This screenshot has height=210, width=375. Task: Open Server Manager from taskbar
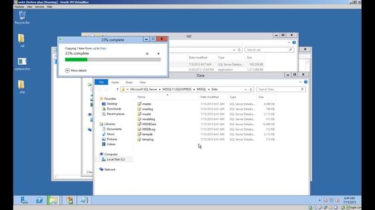24,200
